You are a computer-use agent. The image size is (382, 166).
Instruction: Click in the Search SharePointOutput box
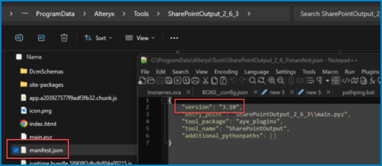[x=338, y=14]
